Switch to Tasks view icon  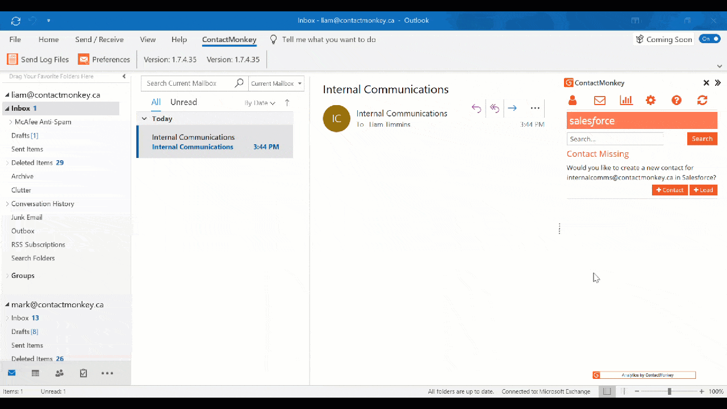tap(83, 373)
